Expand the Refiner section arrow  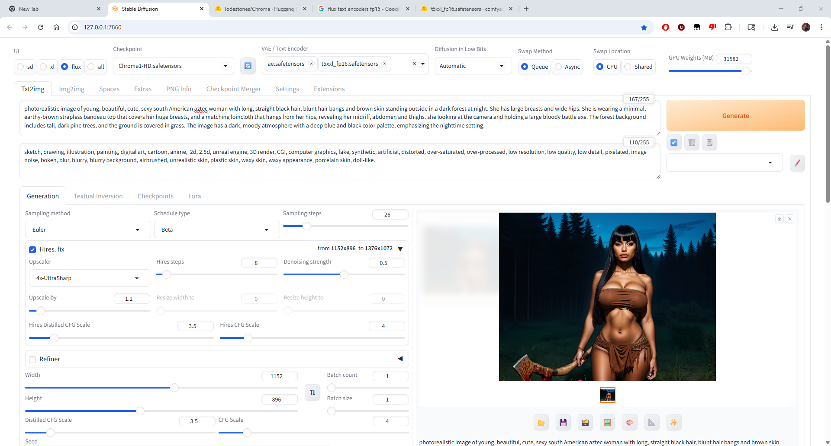400,359
